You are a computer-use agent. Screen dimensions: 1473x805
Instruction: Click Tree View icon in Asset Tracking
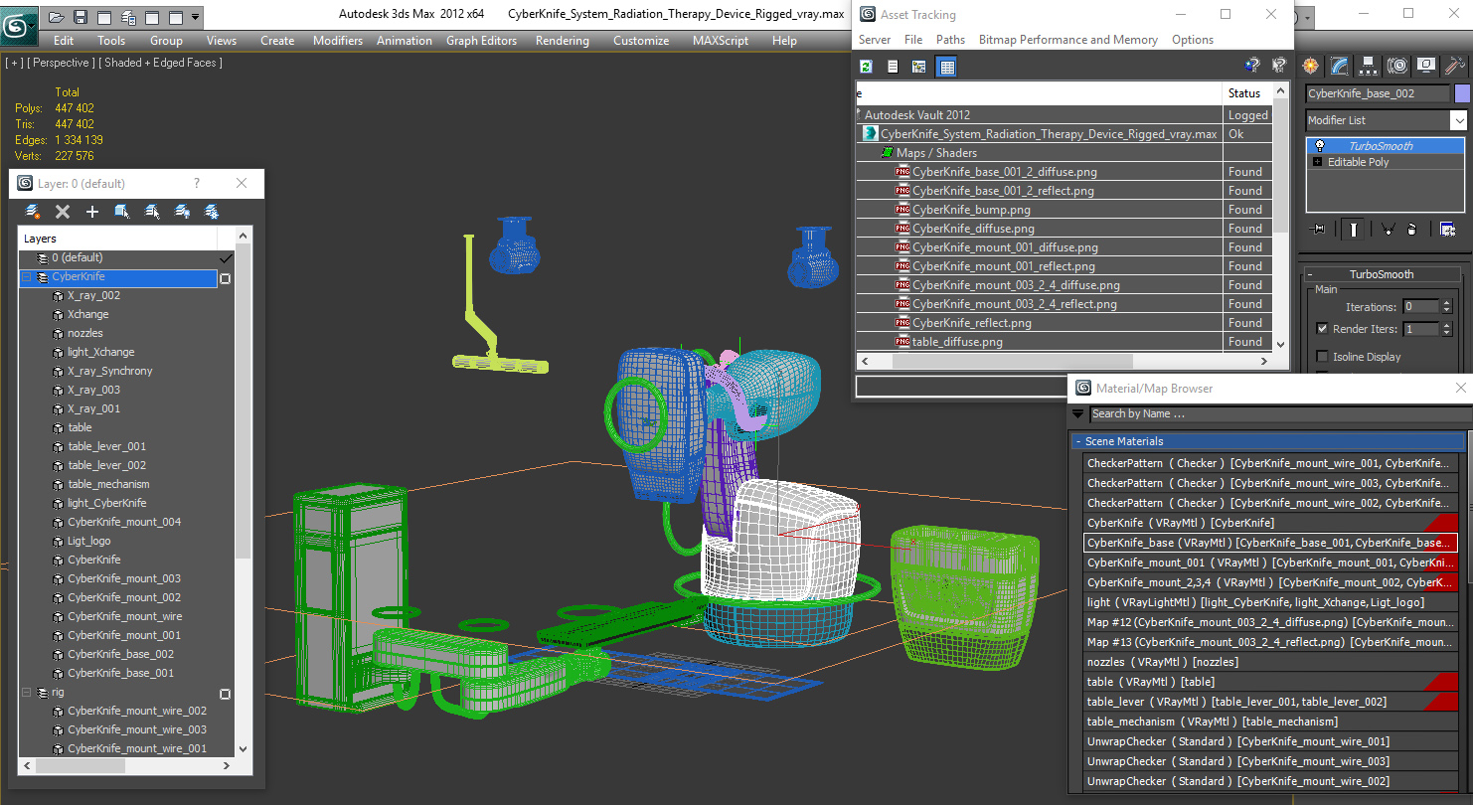pyautogui.click(x=919, y=67)
